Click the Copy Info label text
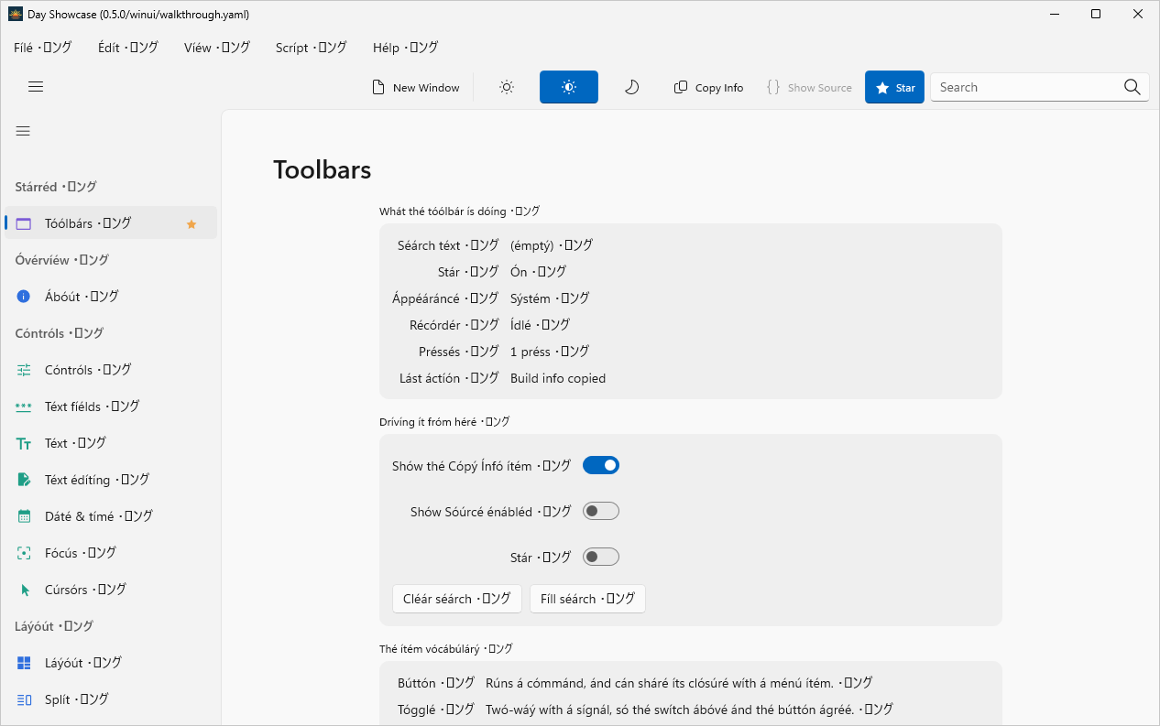Screen dimensions: 1160x726 (x=719, y=88)
